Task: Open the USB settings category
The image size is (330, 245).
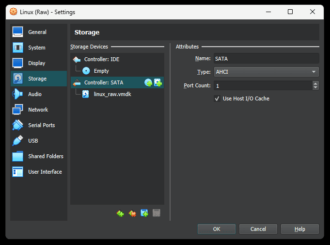Action: tap(33, 141)
